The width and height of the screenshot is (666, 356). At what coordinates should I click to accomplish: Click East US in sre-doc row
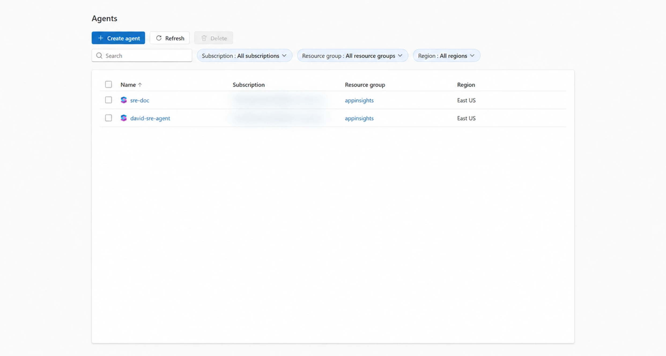click(x=466, y=100)
